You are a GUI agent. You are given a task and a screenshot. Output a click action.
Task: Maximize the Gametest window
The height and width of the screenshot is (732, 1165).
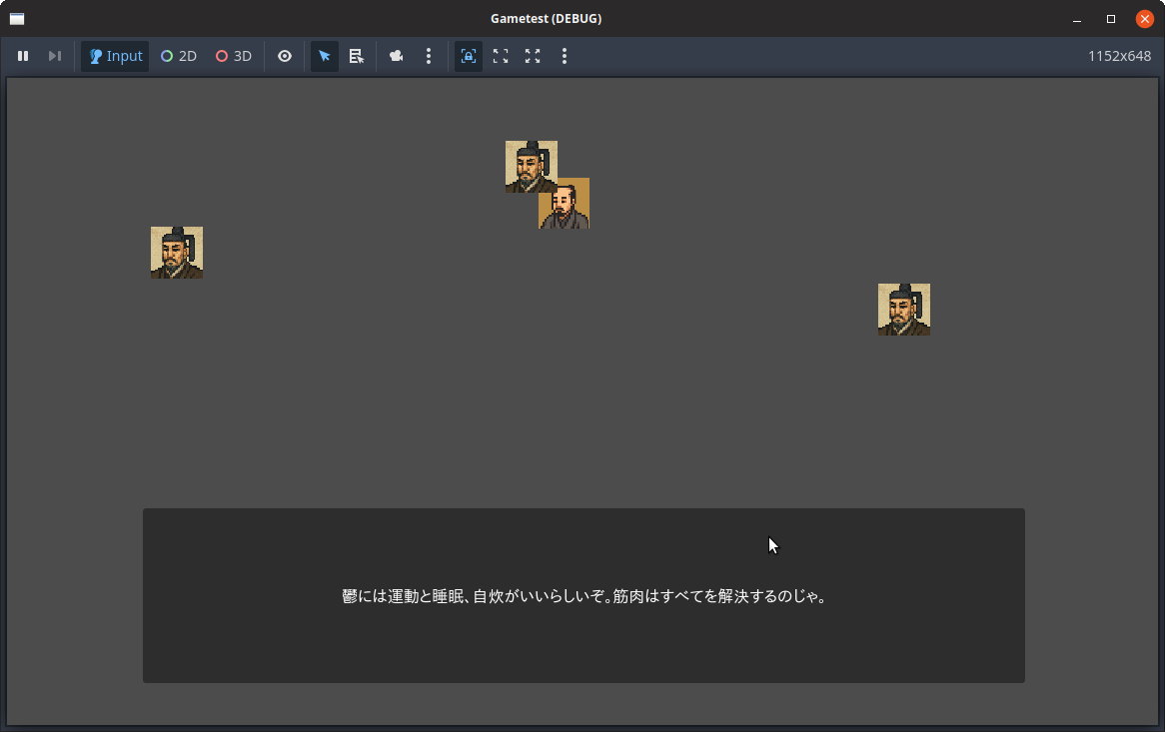click(1111, 19)
